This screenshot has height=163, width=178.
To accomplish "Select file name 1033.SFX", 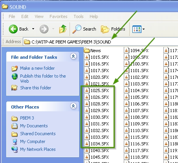I will [99, 137].
